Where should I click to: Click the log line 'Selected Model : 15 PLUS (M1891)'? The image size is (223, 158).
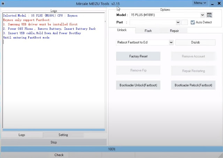click(x=29, y=16)
